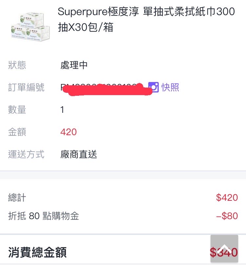
Task: Click the 狀態 label
Action: (x=17, y=65)
